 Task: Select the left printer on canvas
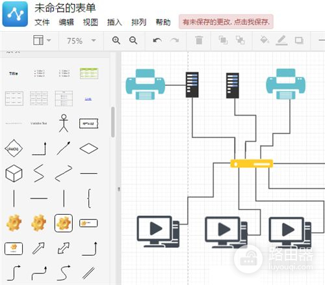(145, 85)
